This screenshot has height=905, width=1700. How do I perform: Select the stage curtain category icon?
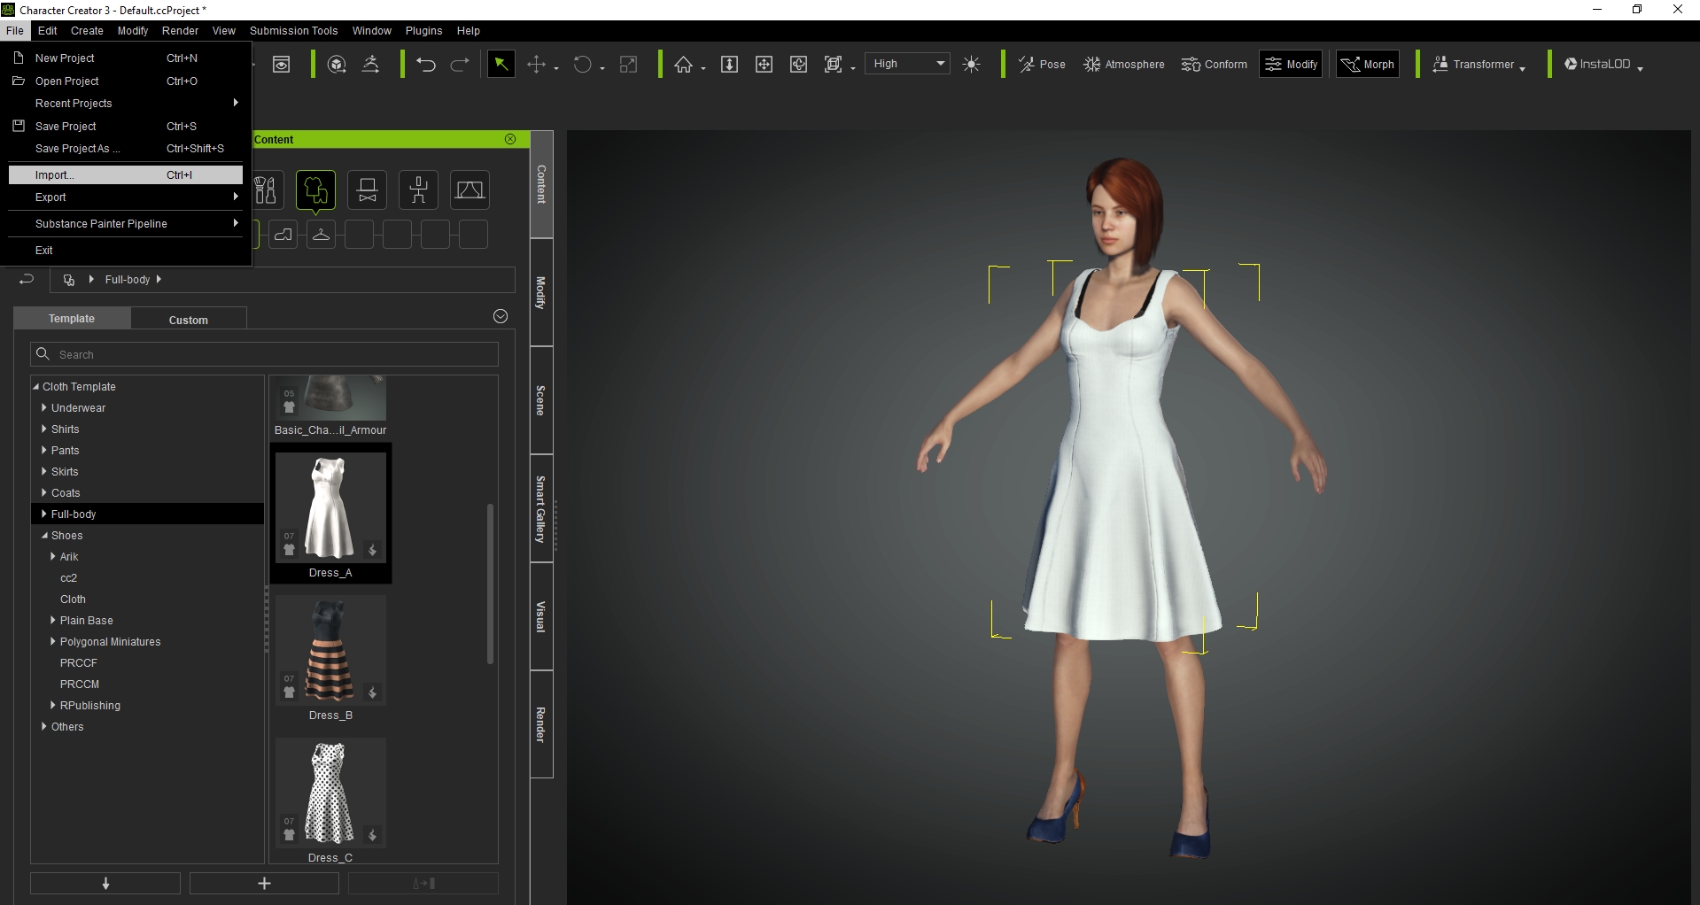pyautogui.click(x=470, y=190)
